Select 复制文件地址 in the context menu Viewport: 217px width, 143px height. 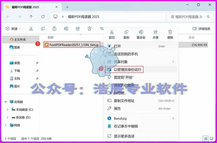click(141, 101)
